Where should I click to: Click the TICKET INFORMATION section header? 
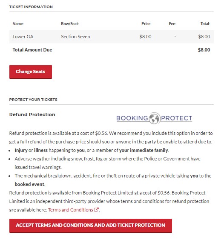31,7
